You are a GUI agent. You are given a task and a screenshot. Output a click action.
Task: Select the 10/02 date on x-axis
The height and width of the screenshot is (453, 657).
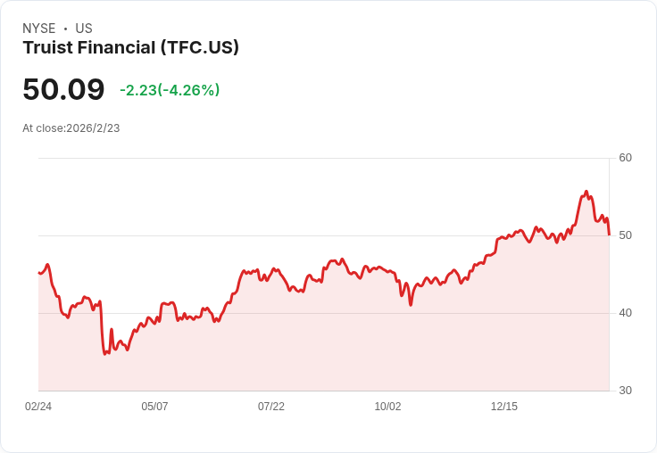tap(387, 407)
